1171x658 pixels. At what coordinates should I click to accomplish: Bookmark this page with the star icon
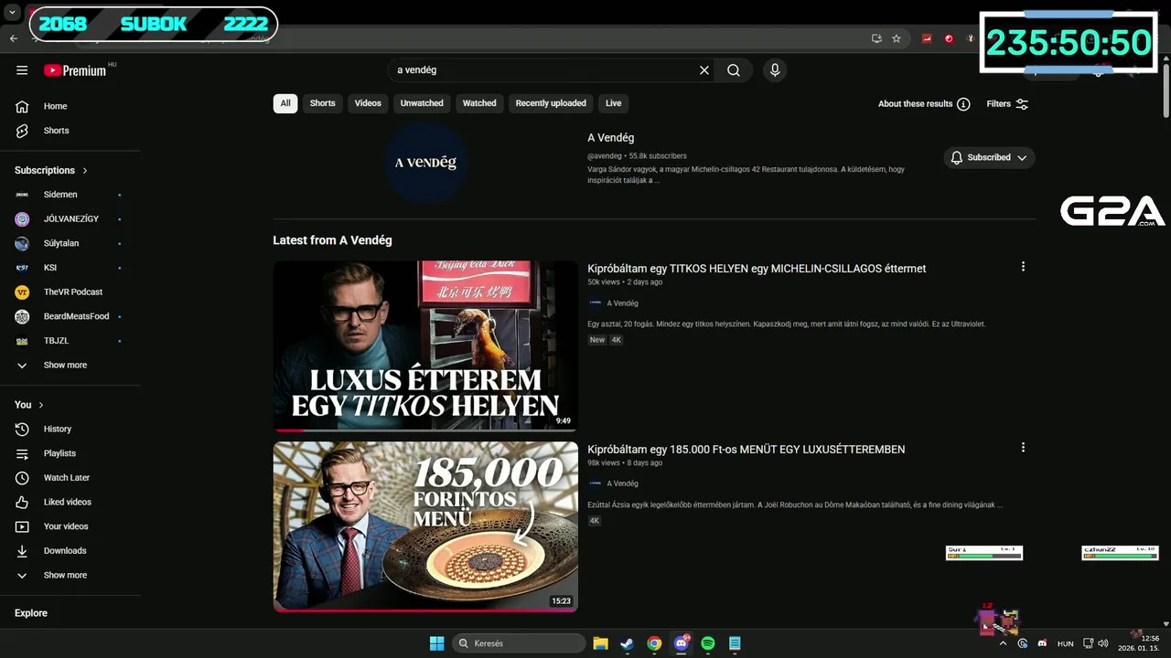pyautogui.click(x=897, y=38)
